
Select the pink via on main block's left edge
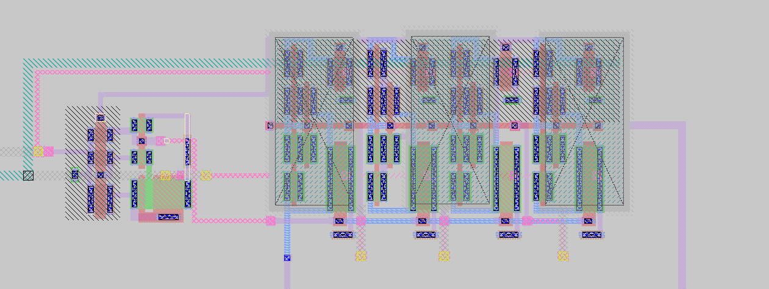click(270, 126)
